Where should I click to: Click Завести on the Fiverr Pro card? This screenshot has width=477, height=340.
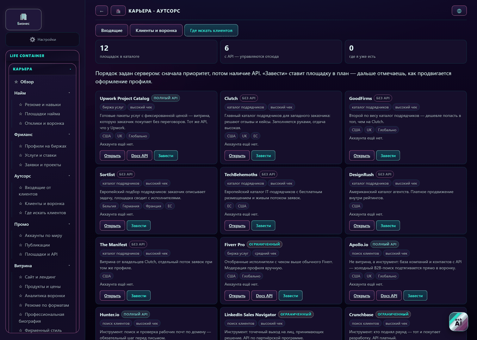[291, 296]
